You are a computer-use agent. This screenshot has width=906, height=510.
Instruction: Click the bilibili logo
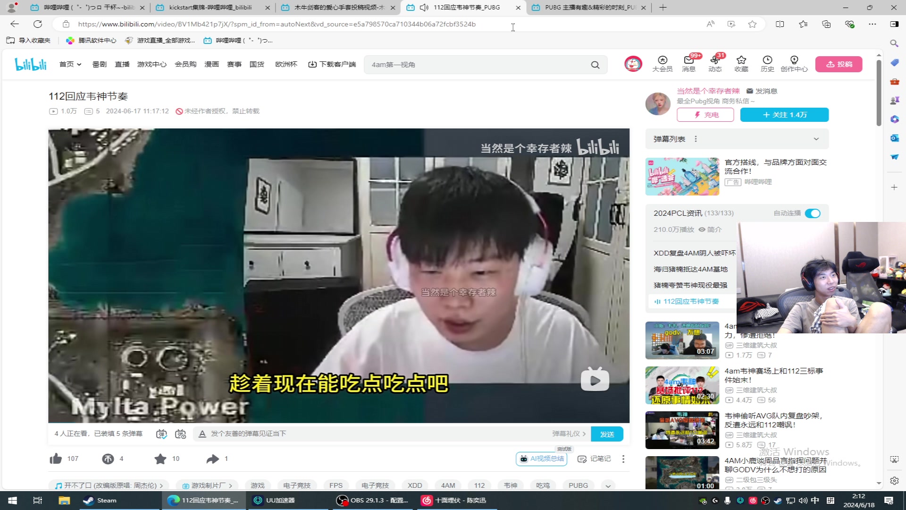point(31,64)
